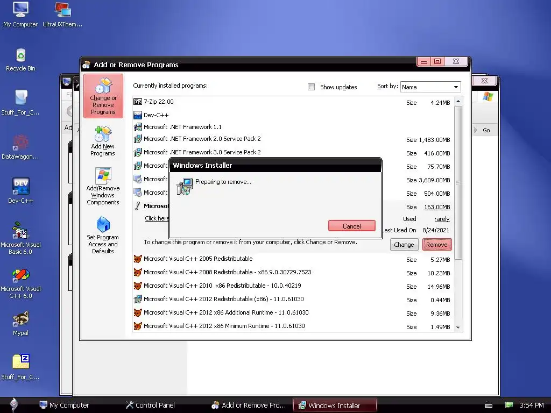551x413 pixels.
Task: Click the scroll up arrow of program list
Action: pos(458,101)
